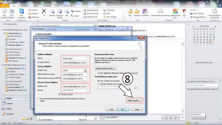The width and height of the screenshot is (222, 125).
Task: Switch to Klasör tab
Action: 36,6
